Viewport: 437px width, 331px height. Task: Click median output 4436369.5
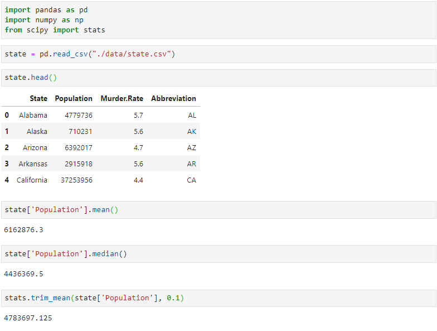(x=23, y=274)
